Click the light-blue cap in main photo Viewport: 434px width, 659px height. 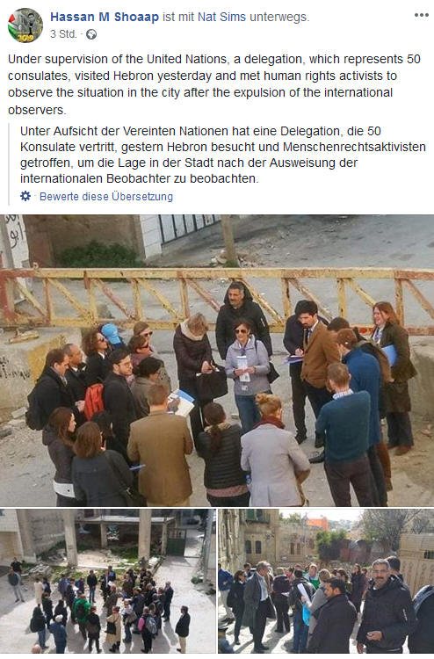[112, 334]
